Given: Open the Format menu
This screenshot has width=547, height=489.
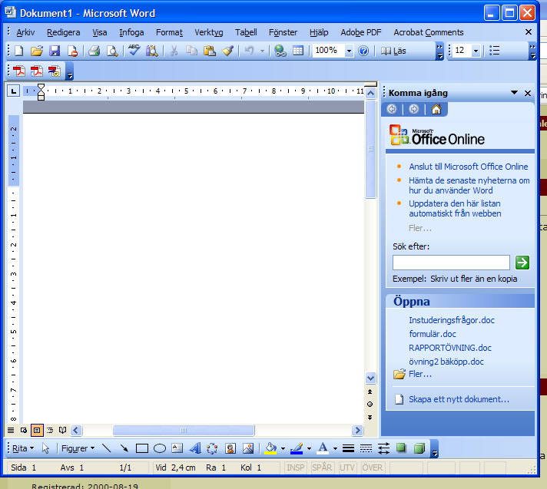Looking at the screenshot, I should (169, 32).
